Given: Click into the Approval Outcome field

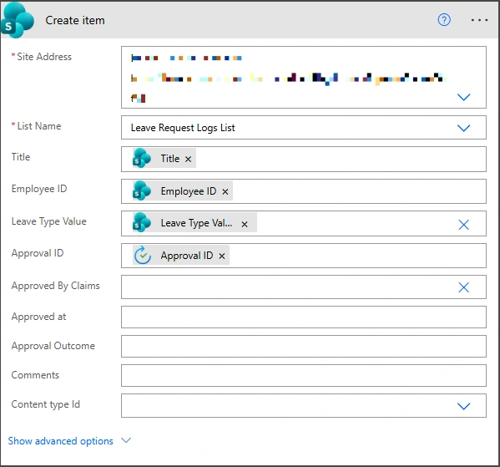Looking at the screenshot, I should tap(304, 347).
